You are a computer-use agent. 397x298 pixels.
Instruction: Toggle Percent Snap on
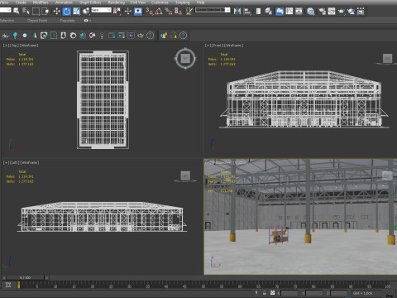[169, 11]
